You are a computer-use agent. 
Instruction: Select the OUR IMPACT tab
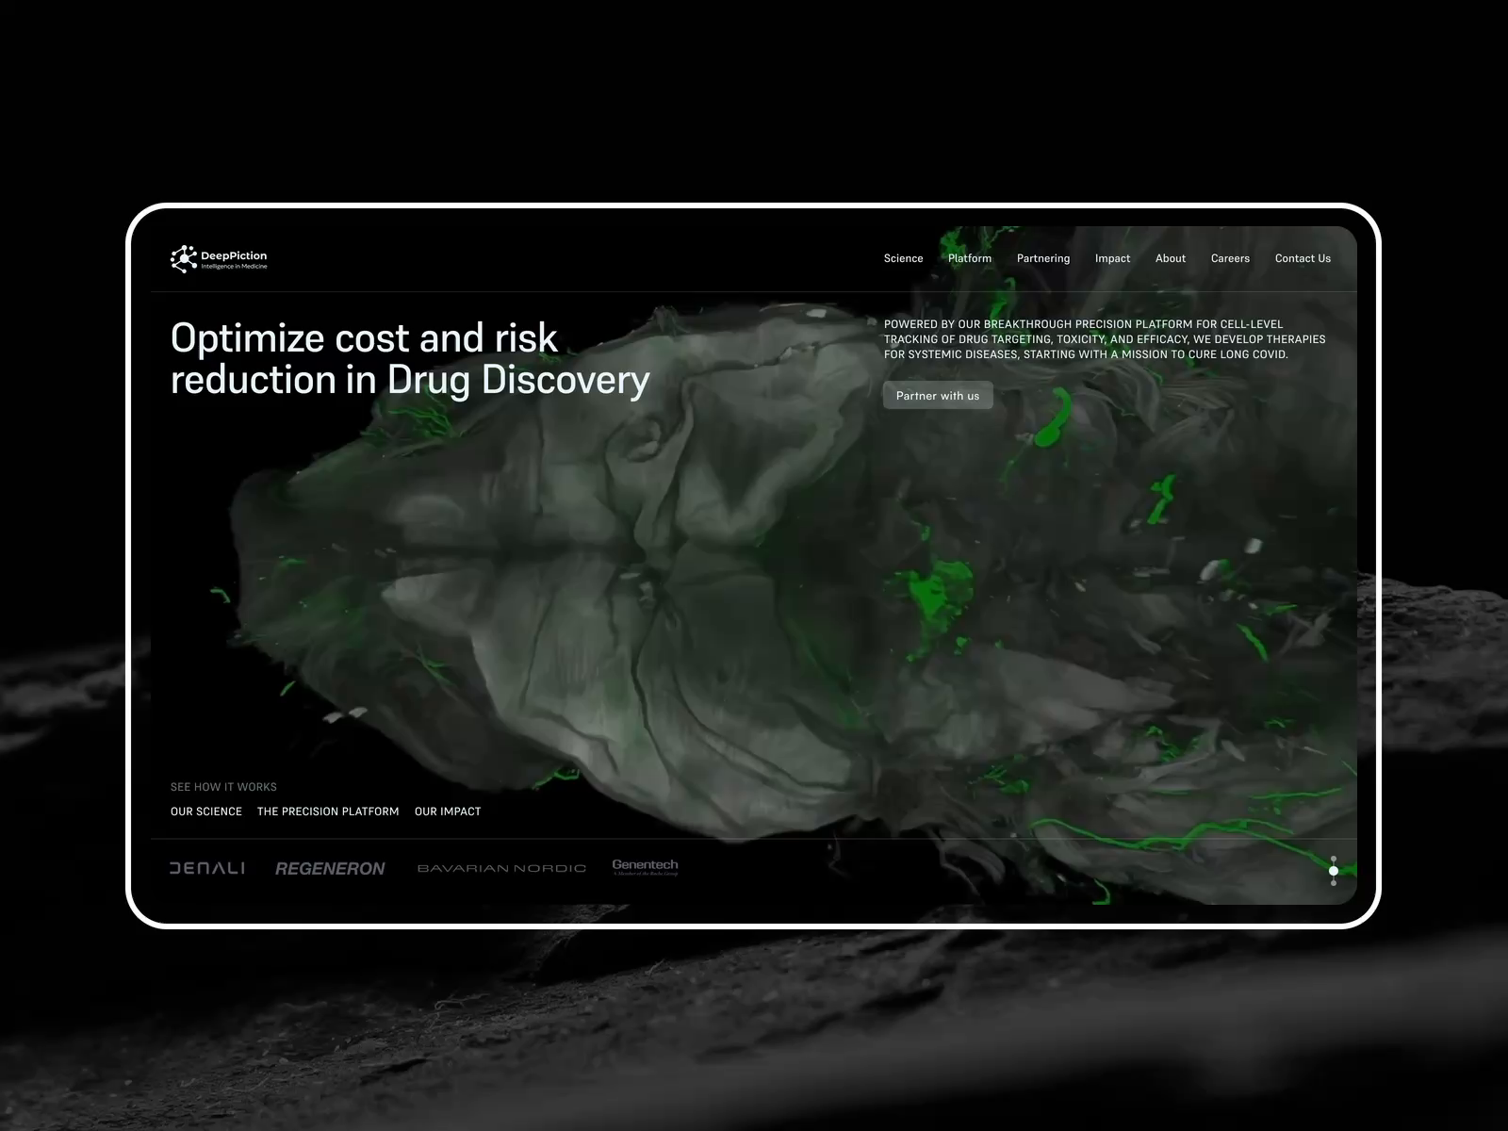click(x=448, y=811)
